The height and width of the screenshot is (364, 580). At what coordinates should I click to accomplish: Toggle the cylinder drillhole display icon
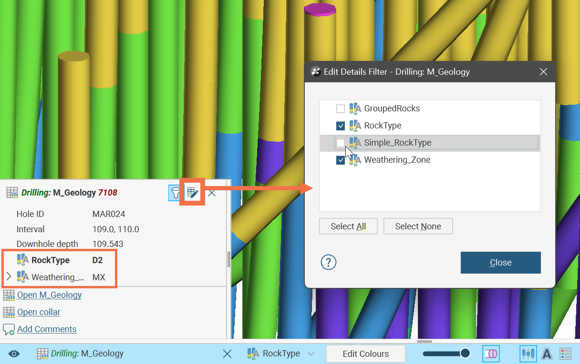click(491, 354)
